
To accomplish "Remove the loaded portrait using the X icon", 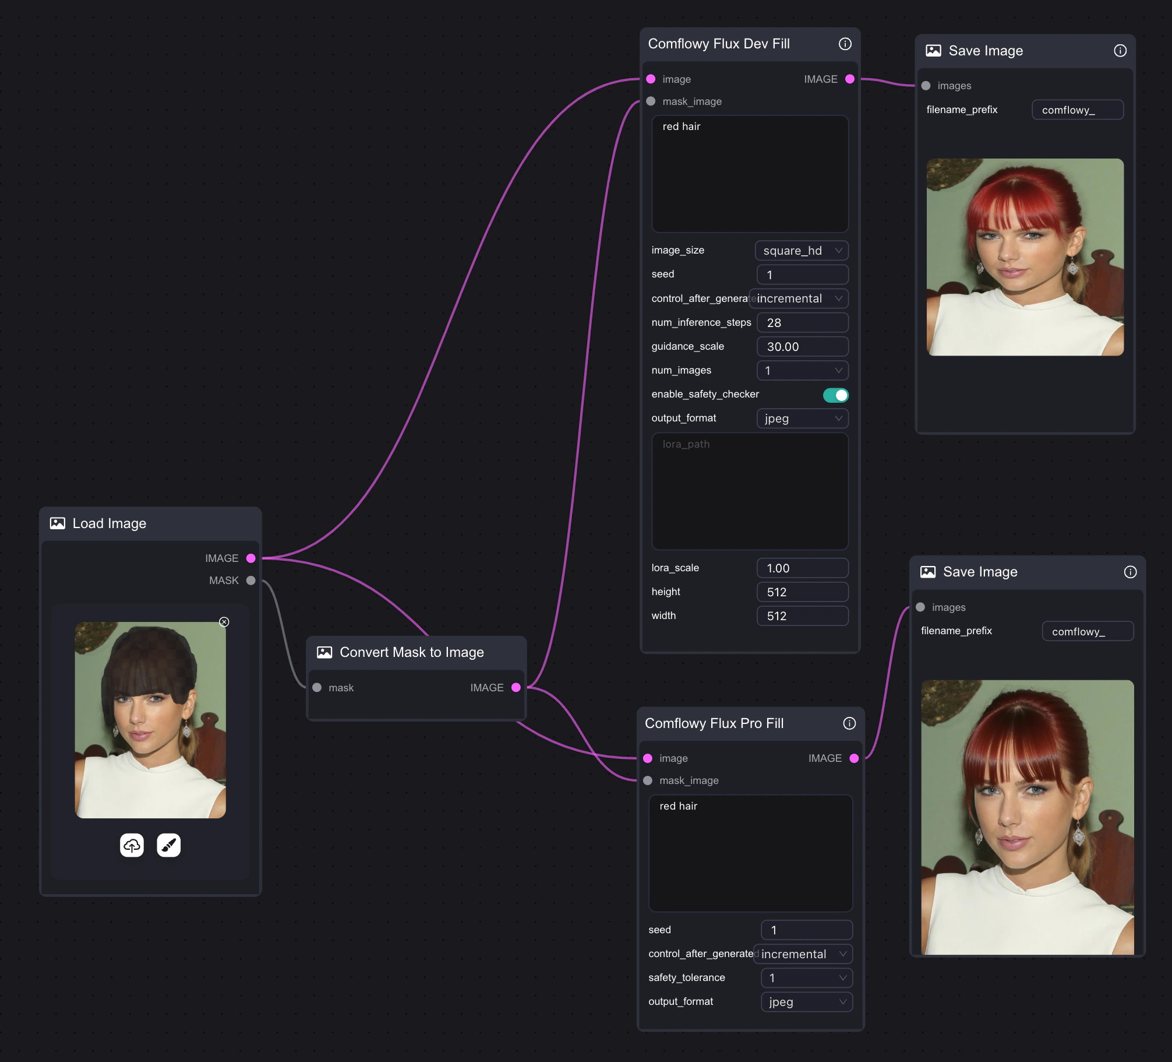I will point(225,622).
